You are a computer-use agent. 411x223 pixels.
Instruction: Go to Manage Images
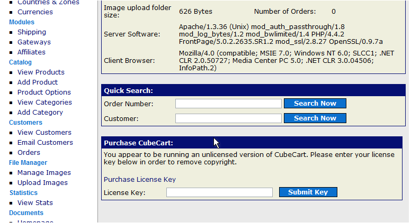click(x=44, y=173)
